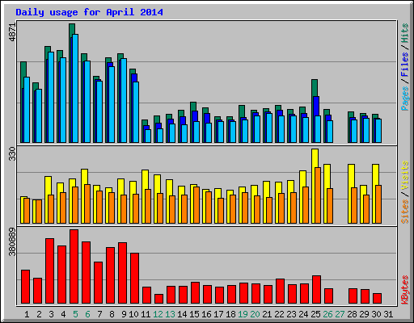Screen dimensions: 414x323
Task: Click the Sites legend label
Action: click(404, 212)
